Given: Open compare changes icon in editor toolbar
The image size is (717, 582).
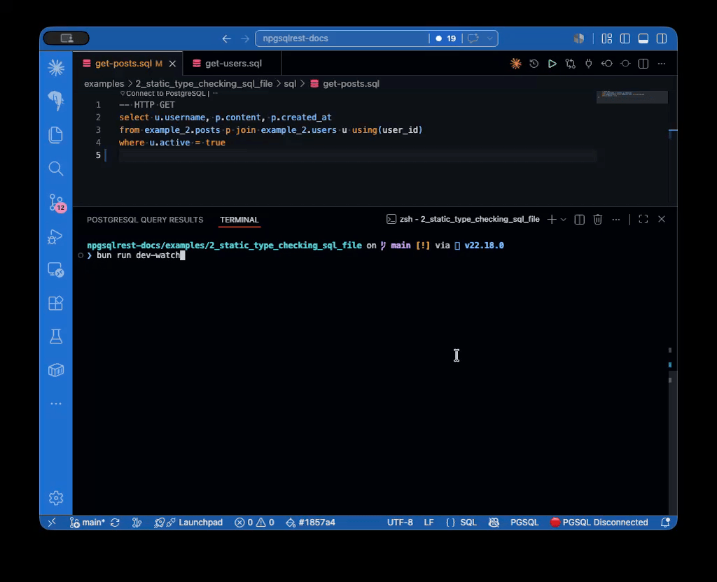Looking at the screenshot, I should pos(571,64).
